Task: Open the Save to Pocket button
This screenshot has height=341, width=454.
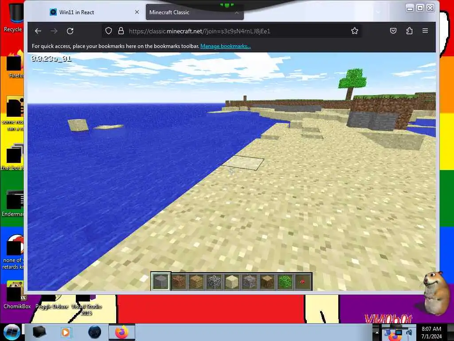Action: [x=393, y=31]
